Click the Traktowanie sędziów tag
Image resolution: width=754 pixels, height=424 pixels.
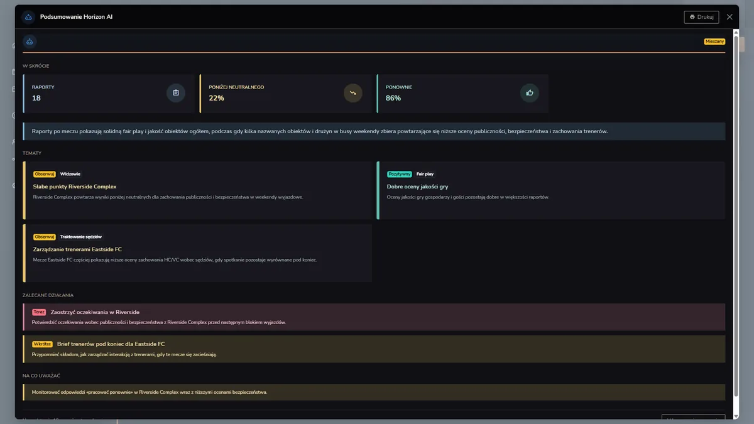81,237
